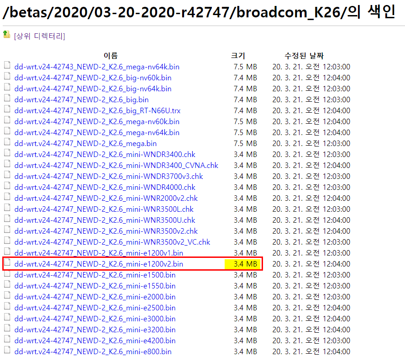Click file icon beside mini-WNDR4000.chk

pyautogui.click(x=7, y=186)
